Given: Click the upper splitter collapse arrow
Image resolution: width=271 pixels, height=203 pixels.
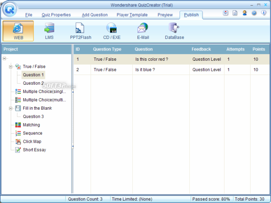Looking at the screenshot, I should tap(73, 92).
